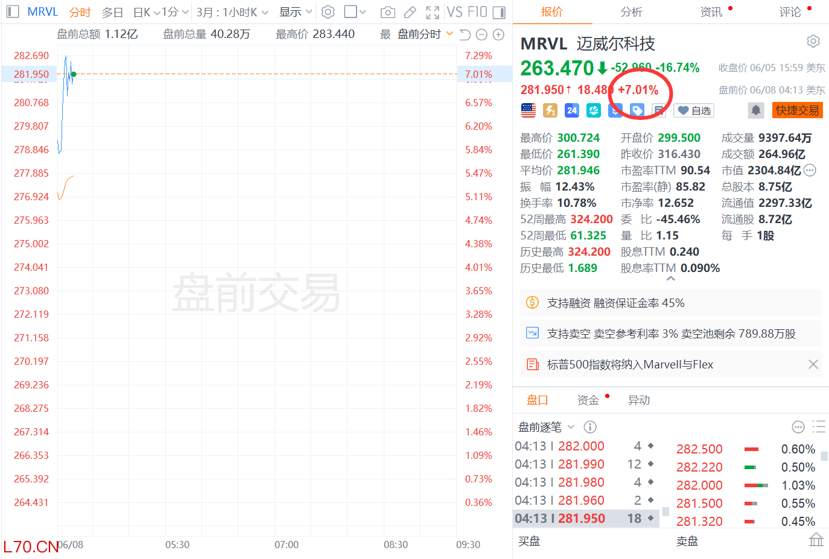Viewport: 829px width, 559px height.
Task: Open ellipsis options in order panel
Action: pyautogui.click(x=798, y=427)
